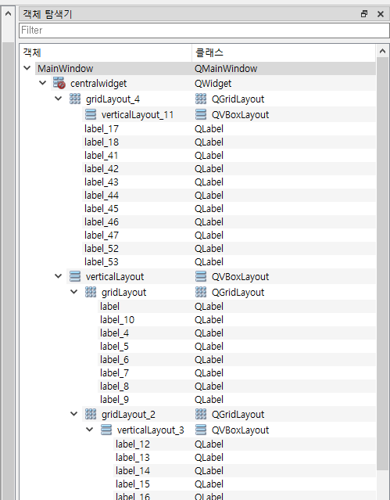
Task: Collapse the verticalLayout_3 node
Action: 90,430
